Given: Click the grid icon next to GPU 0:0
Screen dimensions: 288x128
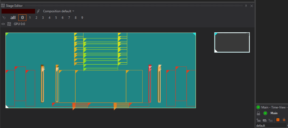Looking at the screenshot, I should pos(9,24).
